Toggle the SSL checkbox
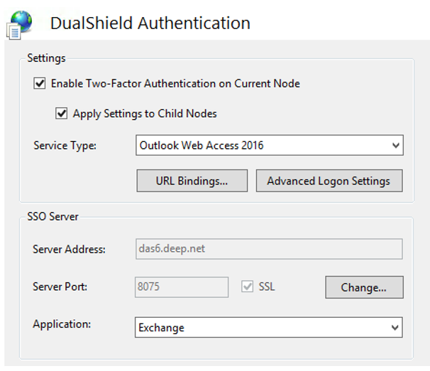Screen dimensions: 430x371 coord(248,287)
